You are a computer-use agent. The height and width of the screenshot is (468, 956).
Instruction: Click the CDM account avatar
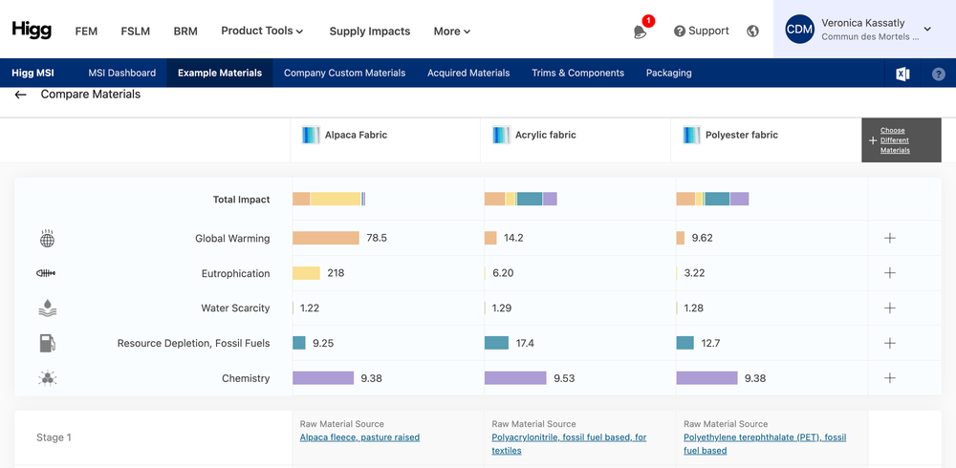[x=800, y=30]
